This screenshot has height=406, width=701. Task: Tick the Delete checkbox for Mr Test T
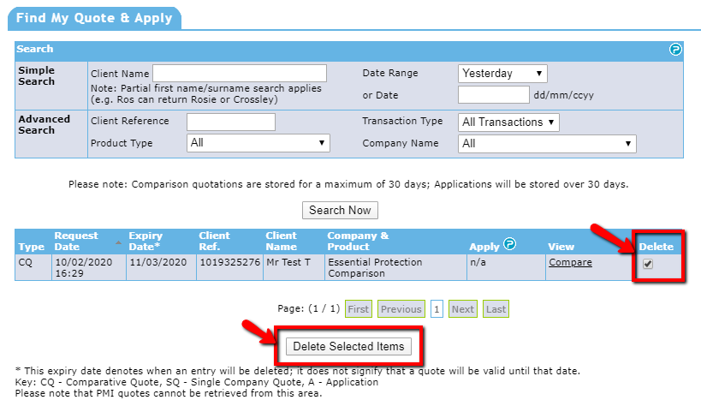(x=648, y=265)
